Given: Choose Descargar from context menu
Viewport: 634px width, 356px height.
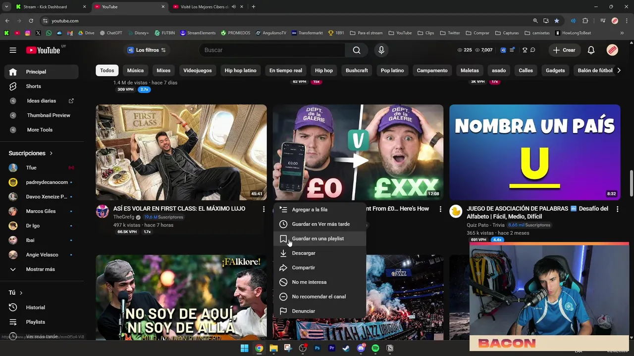Looking at the screenshot, I should click(320, 253).
